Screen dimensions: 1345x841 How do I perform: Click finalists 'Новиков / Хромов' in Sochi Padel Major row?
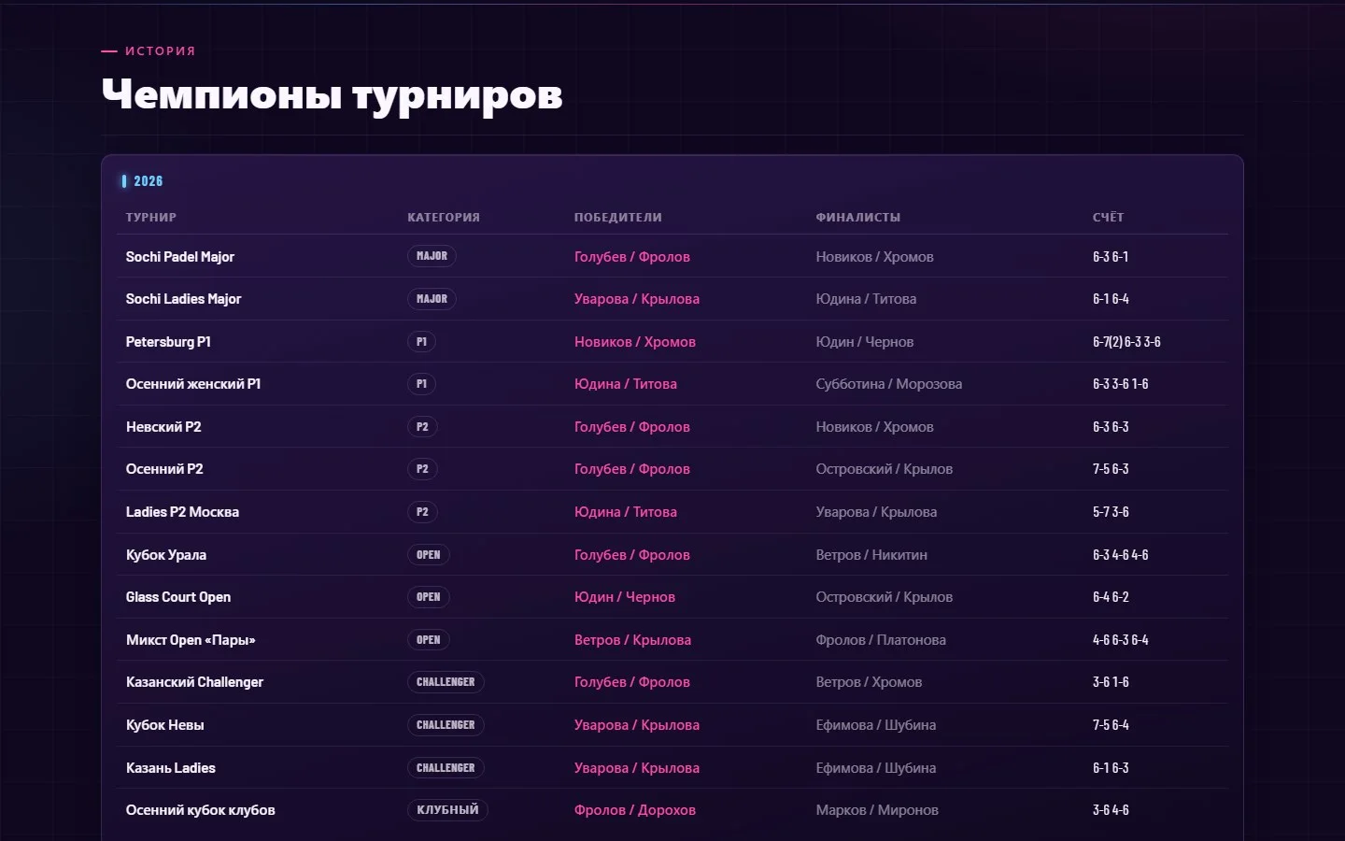click(x=875, y=257)
